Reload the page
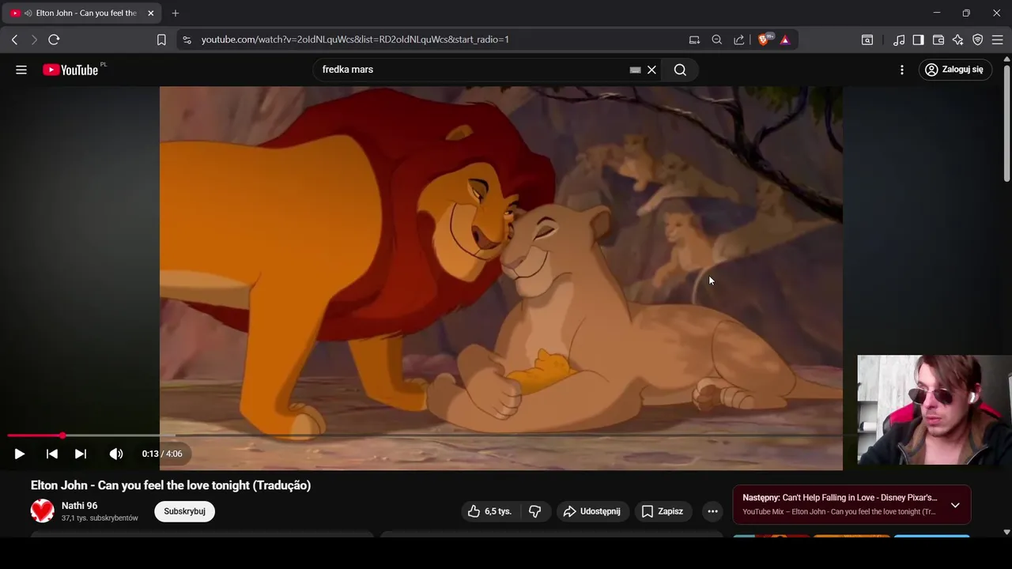 point(54,40)
